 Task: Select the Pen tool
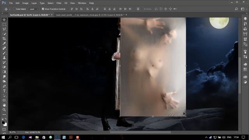click(x=4, y=86)
